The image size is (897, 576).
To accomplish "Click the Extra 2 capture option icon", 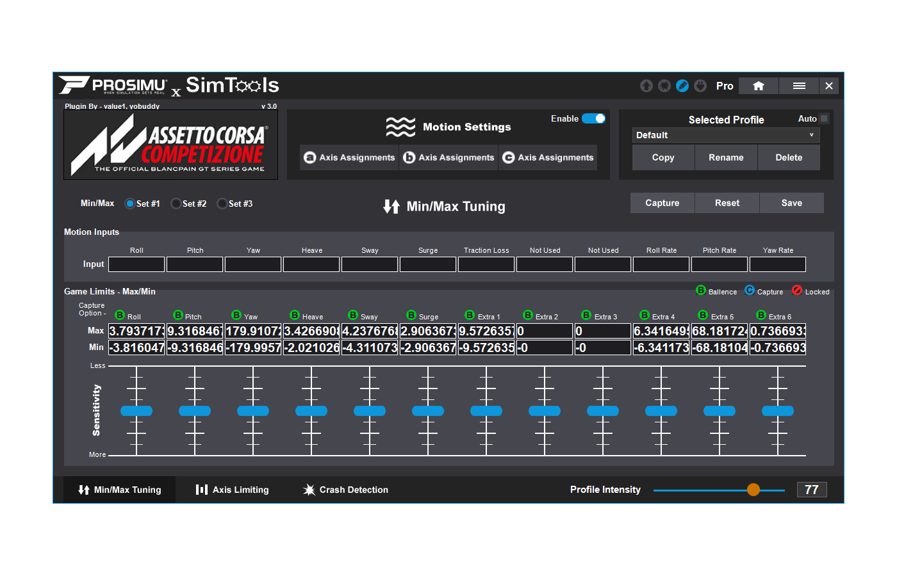I will pos(528,315).
